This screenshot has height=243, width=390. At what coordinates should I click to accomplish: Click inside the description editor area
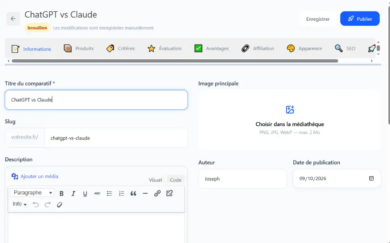coord(96,228)
